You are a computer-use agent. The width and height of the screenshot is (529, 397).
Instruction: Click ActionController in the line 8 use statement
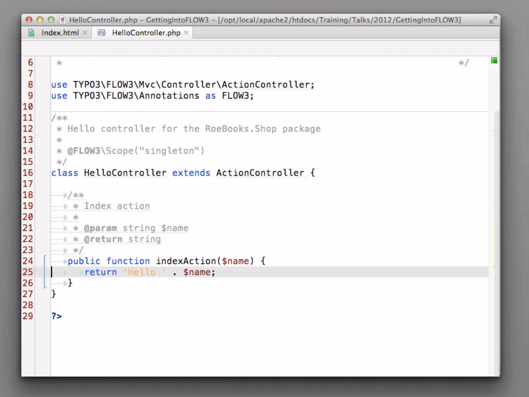pyautogui.click(x=266, y=85)
